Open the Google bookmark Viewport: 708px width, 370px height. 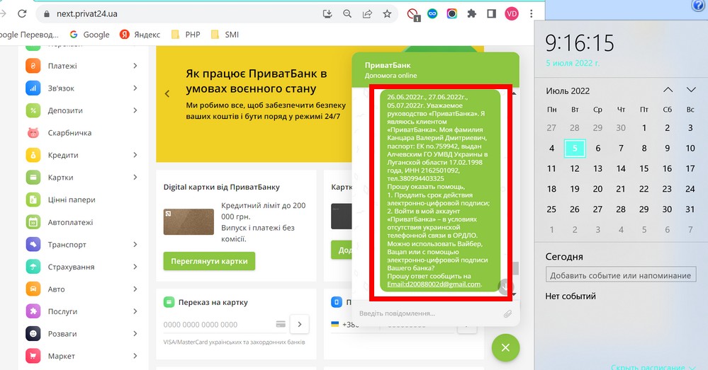coord(90,35)
